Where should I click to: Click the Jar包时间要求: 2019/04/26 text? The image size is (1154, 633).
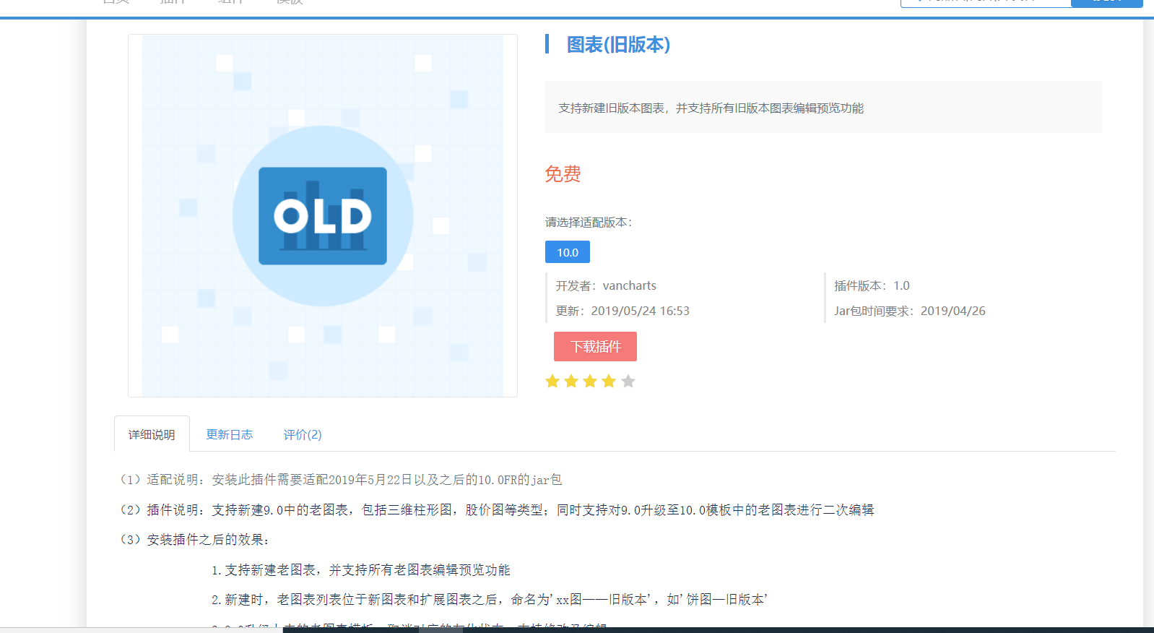click(910, 311)
